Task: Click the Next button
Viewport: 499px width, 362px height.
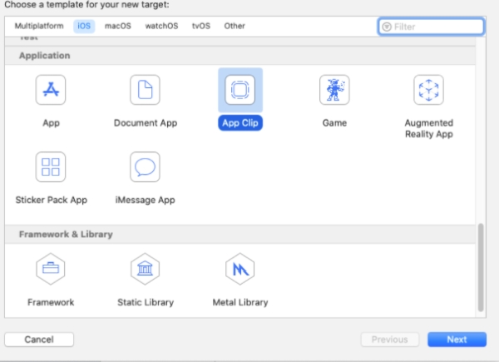Action: pyautogui.click(x=457, y=340)
